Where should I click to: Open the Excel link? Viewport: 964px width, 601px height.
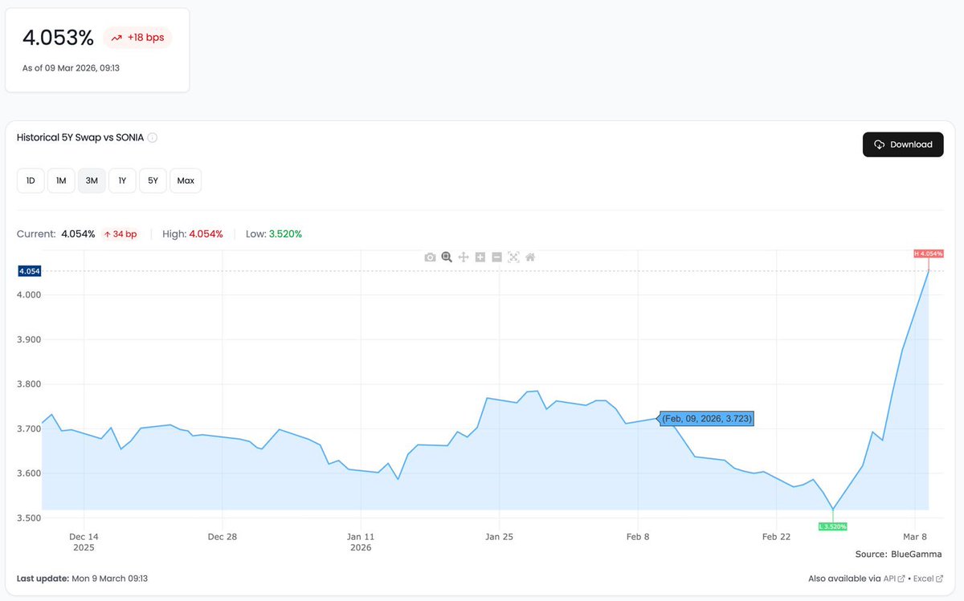[928, 579]
